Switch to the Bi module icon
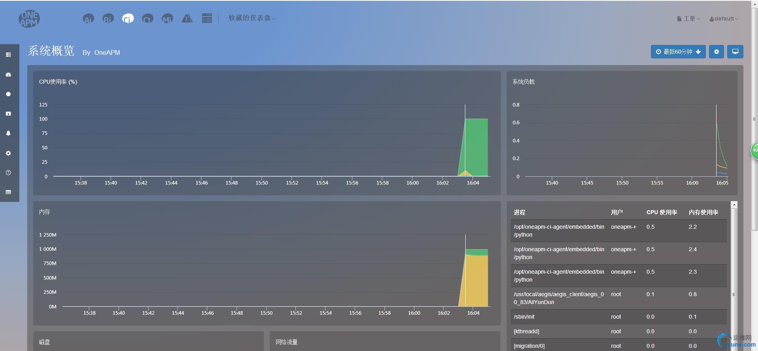The height and width of the screenshot is (351, 758). 108,19
